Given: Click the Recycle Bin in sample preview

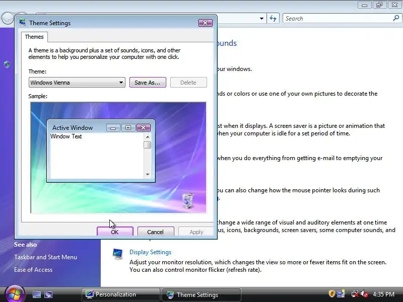Looking at the screenshot, I should click(x=187, y=201).
